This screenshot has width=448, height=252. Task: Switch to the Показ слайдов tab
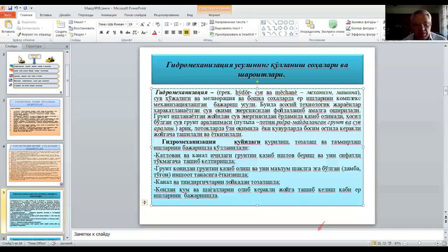pyautogui.click(x=135, y=15)
